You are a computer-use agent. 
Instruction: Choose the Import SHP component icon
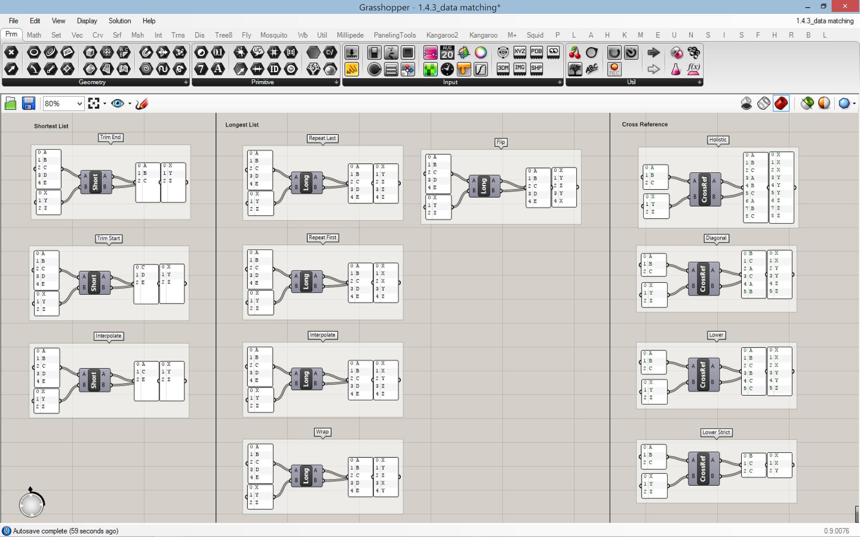click(x=536, y=68)
